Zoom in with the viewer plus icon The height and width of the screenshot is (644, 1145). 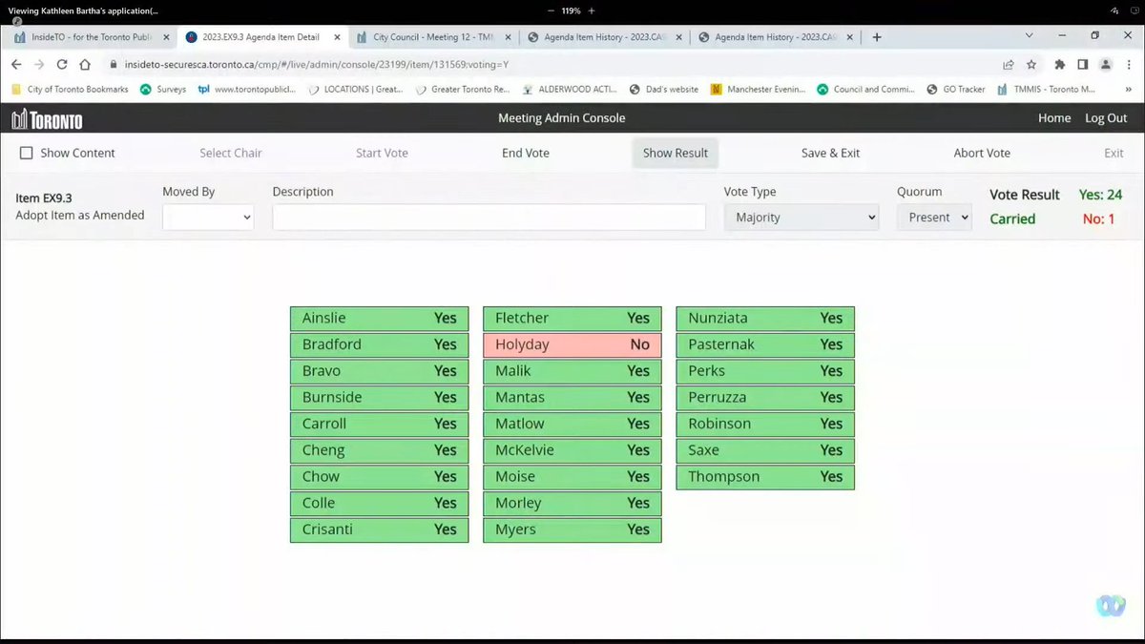[592, 10]
